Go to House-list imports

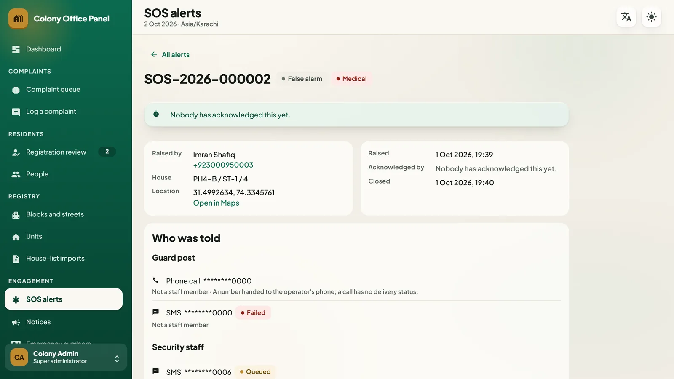(x=64, y=258)
